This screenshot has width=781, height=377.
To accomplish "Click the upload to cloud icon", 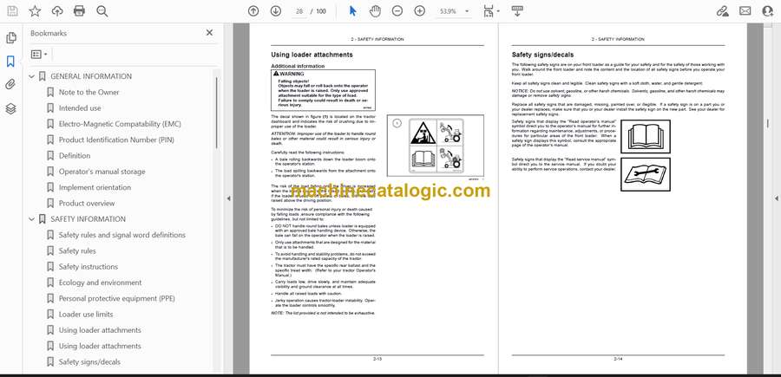I will [57, 11].
